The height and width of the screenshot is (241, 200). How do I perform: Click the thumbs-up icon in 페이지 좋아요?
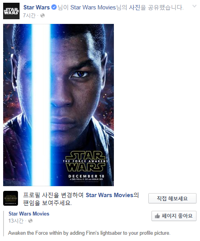(x=157, y=216)
